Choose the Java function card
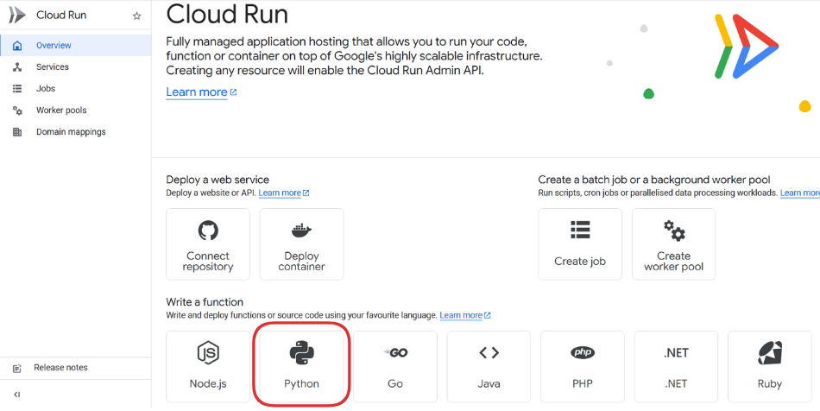Image resolution: width=820 pixels, height=411 pixels. (489, 367)
